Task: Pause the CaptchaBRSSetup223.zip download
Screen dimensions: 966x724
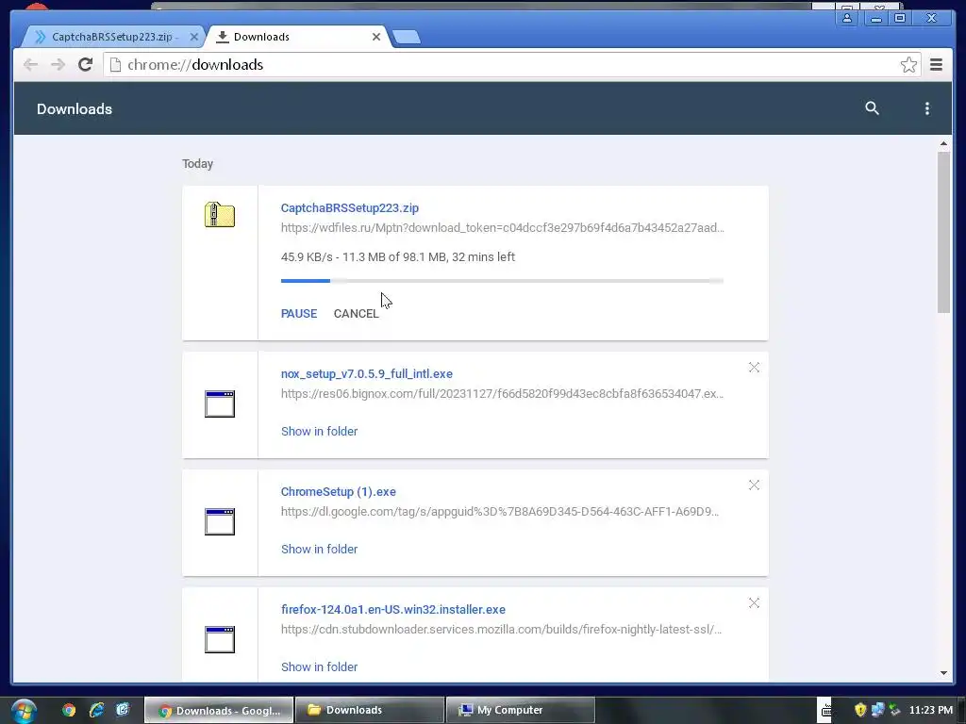Action: (299, 313)
